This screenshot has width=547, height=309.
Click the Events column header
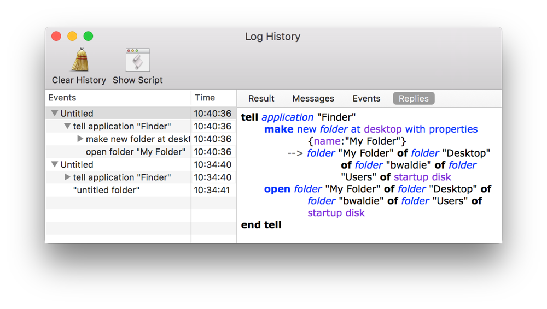click(x=118, y=98)
